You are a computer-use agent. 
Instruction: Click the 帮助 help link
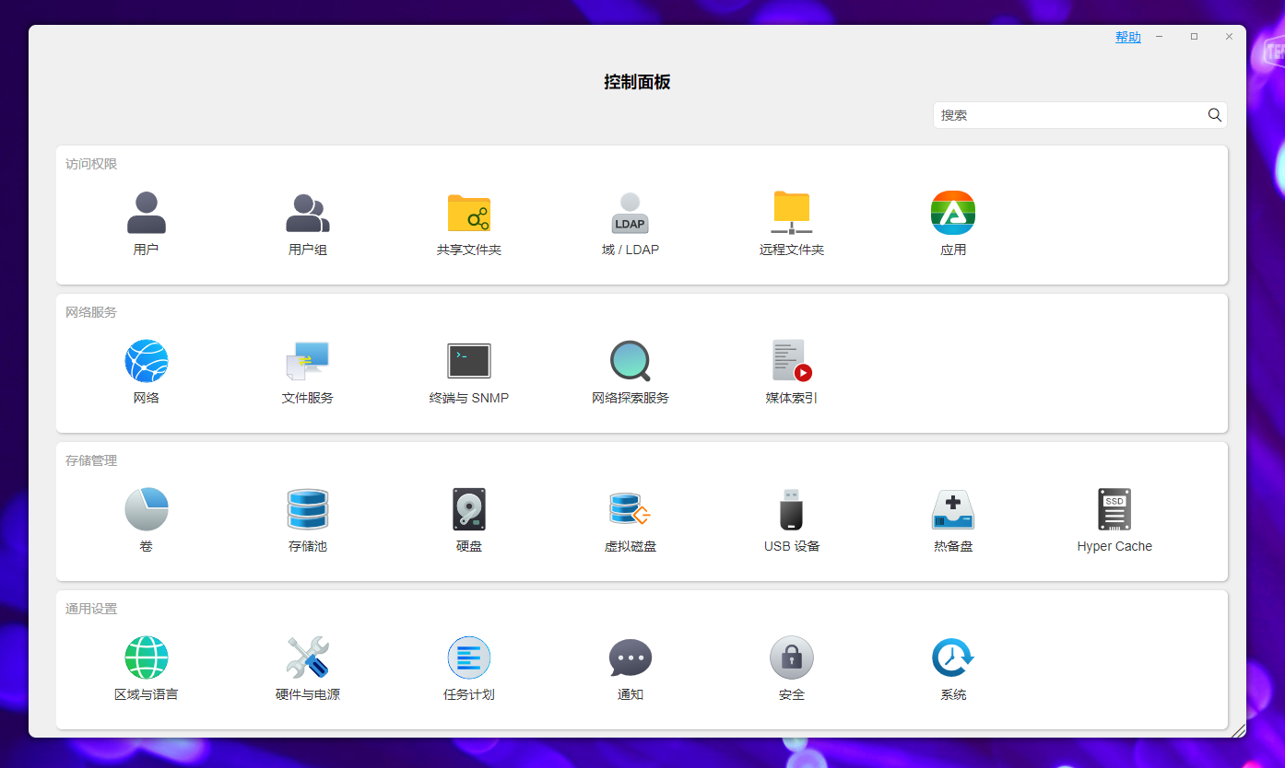point(1128,37)
